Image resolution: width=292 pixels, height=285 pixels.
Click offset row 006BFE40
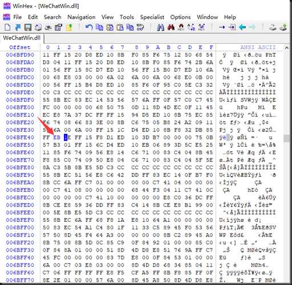click(x=20, y=138)
